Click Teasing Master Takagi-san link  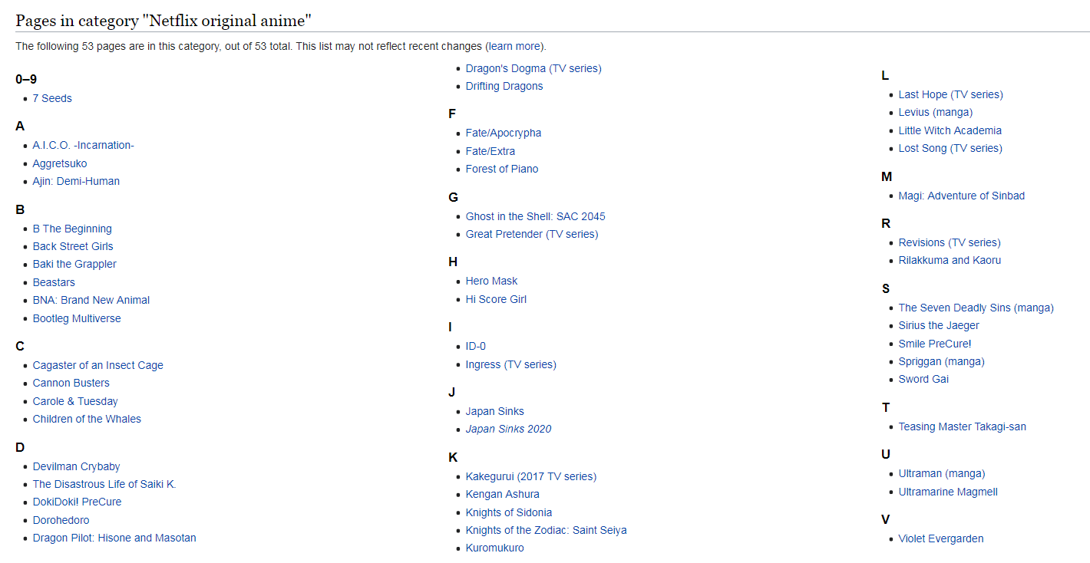tap(963, 426)
